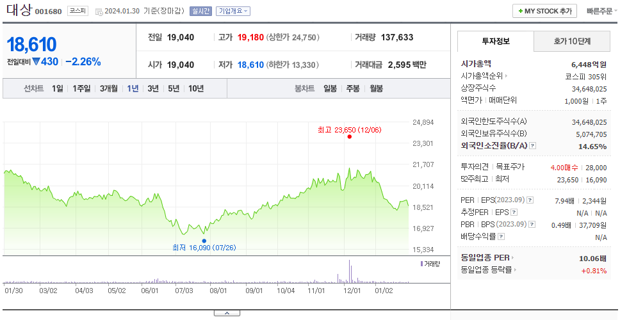Click the 외국인소진율 value 14.65%
620x320 pixels.
pos(592,147)
